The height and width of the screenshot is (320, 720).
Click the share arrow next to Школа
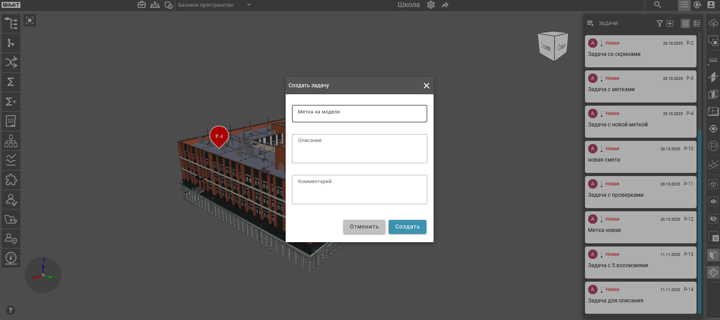click(x=445, y=5)
